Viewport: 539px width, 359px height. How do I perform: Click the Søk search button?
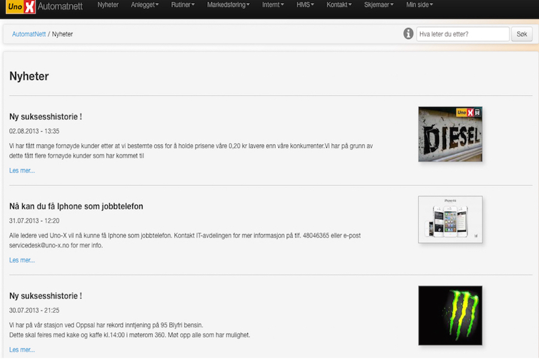[522, 34]
